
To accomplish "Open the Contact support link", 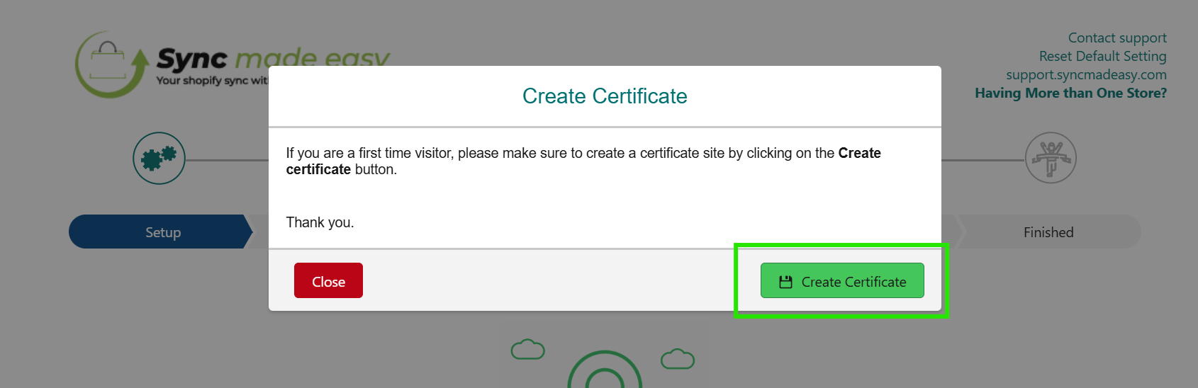I will click(1117, 38).
